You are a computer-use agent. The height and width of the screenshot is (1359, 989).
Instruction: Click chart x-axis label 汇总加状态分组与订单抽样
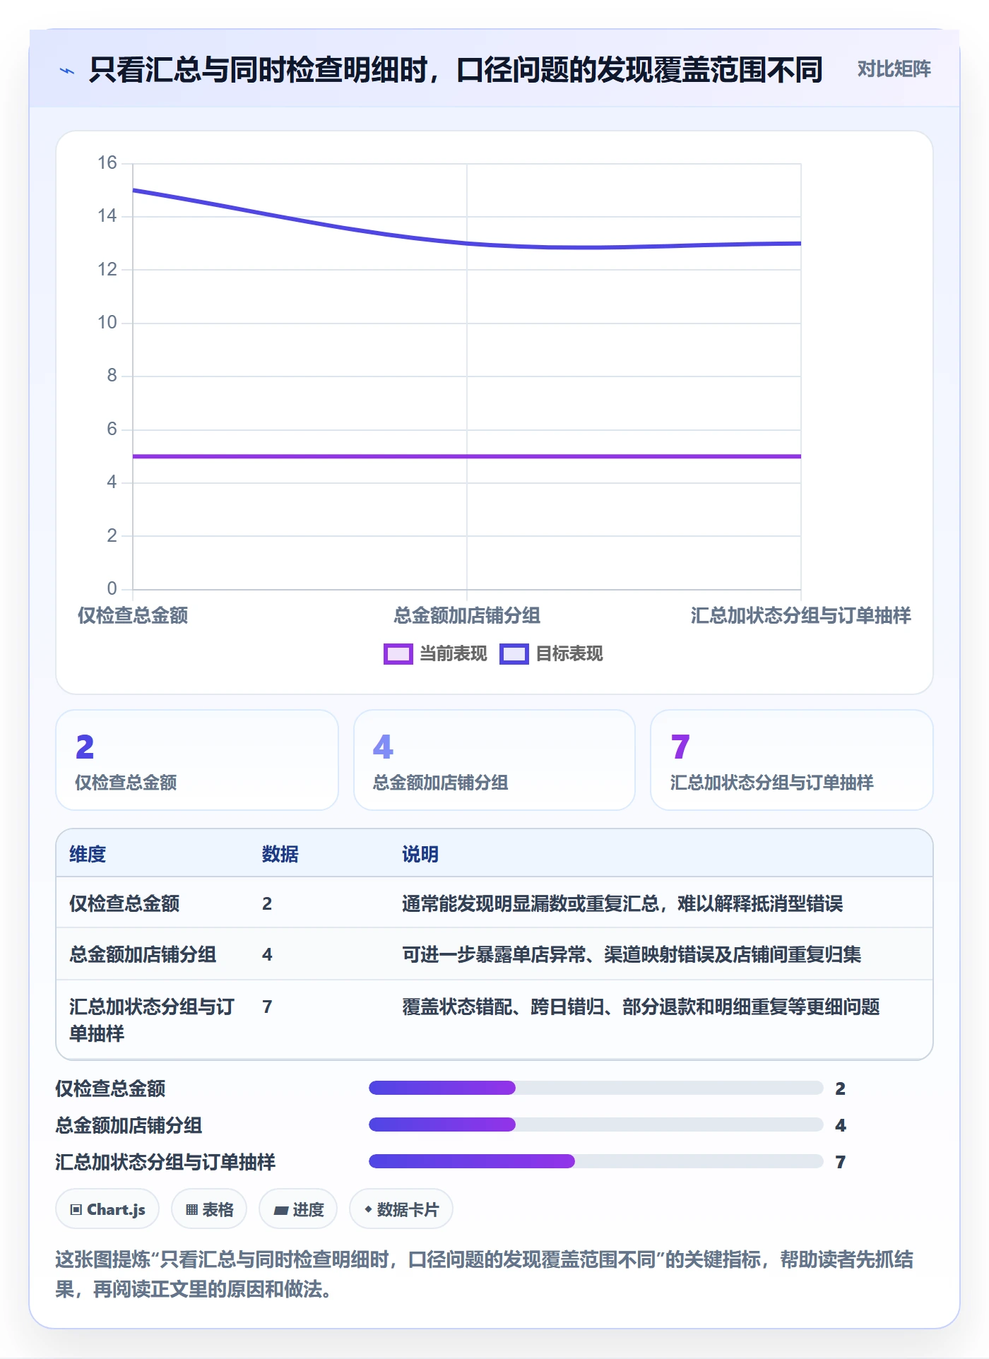(800, 615)
